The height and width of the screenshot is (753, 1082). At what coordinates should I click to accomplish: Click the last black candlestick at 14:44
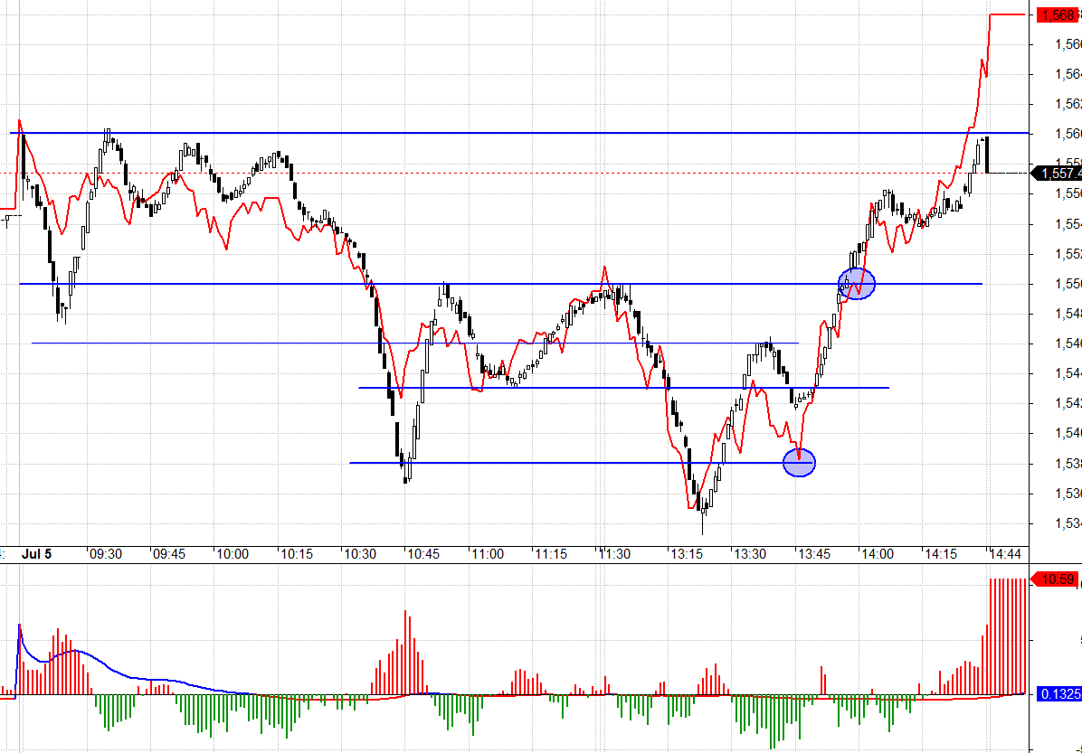(987, 155)
